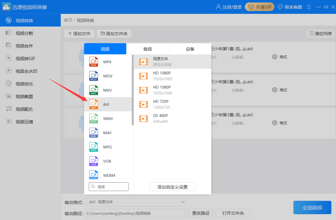Select 视频转换 in the sidebar
Image resolution: width=336 pixels, height=220 pixels.
tap(30, 20)
